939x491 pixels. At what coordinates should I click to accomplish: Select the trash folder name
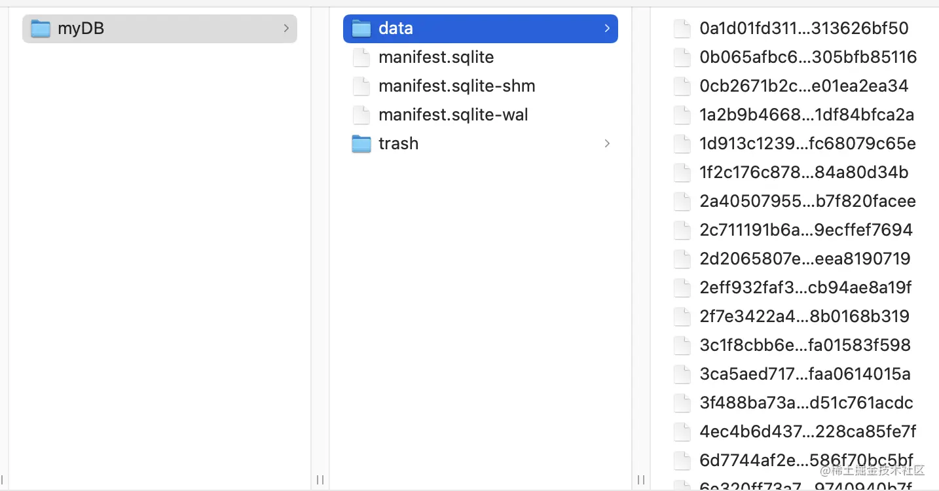(398, 144)
